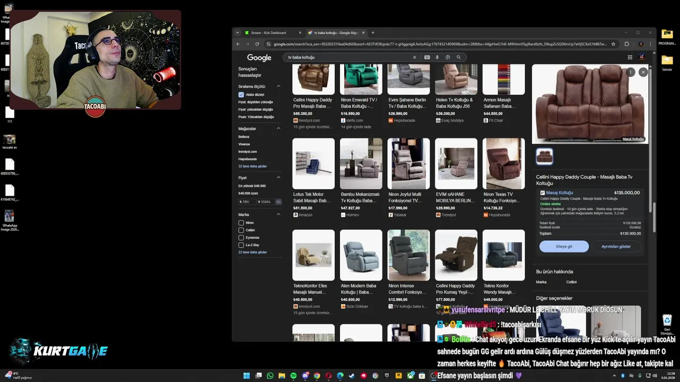Select the brown couch thumbnail in detail panel
The image size is (680, 382).
pyautogui.click(x=545, y=157)
